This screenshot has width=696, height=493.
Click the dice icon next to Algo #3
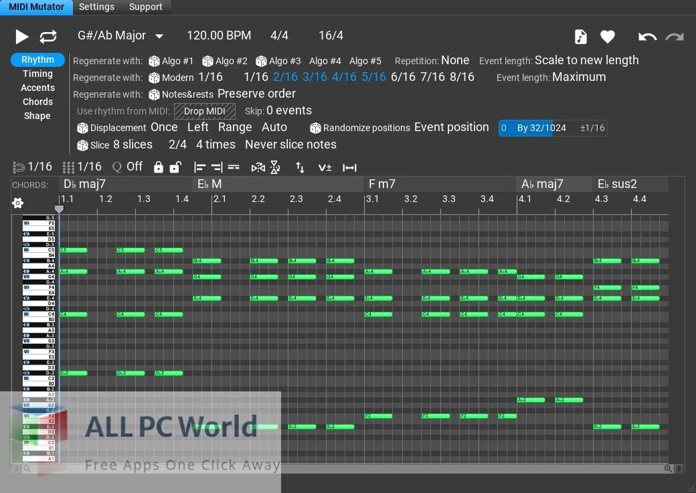pyautogui.click(x=260, y=60)
